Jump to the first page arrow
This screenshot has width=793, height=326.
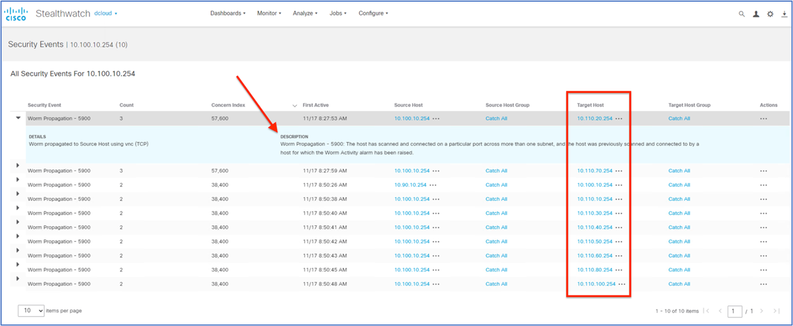click(706, 311)
